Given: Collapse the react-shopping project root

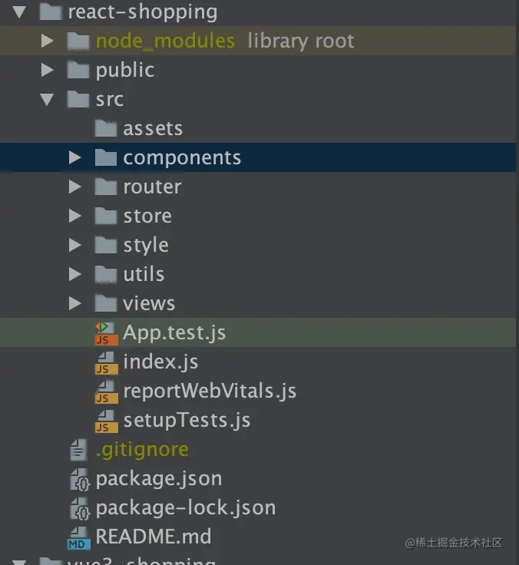Looking at the screenshot, I should 20,12.
